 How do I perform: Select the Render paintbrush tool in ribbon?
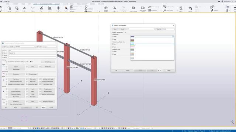click(41, 8)
